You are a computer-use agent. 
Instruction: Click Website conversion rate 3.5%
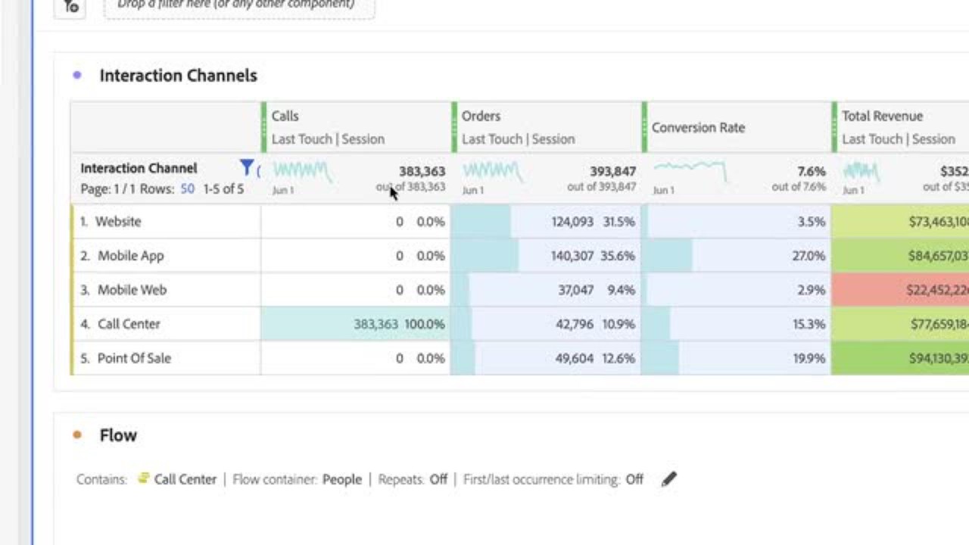pyautogui.click(x=736, y=221)
